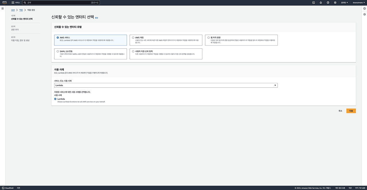
Task: Click the 의견 feedback link in footer
Action: pyautogui.click(x=18, y=188)
